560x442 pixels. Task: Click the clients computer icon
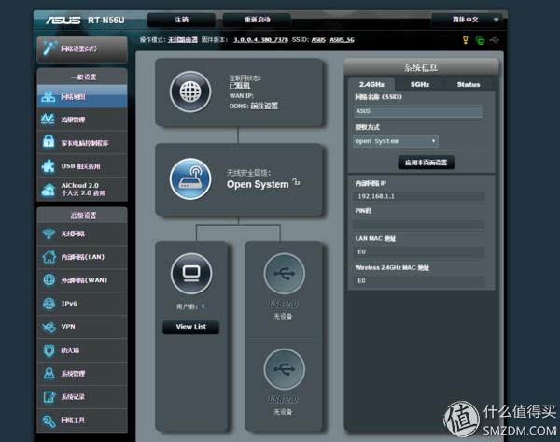[191, 274]
